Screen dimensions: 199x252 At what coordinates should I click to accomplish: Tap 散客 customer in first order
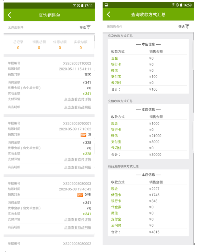point(88,75)
